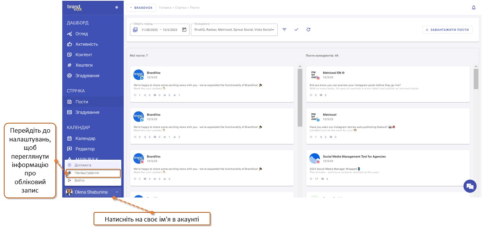Click the period preset icon in date field
The width and height of the screenshot is (482, 228).
coord(135,30)
